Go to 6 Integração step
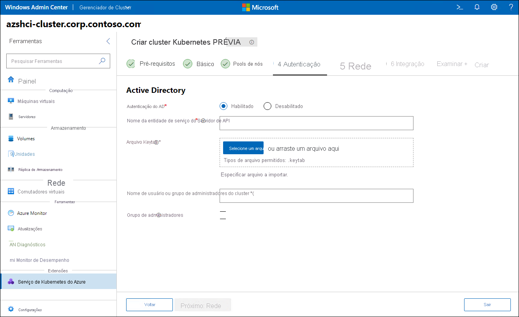 click(x=407, y=64)
